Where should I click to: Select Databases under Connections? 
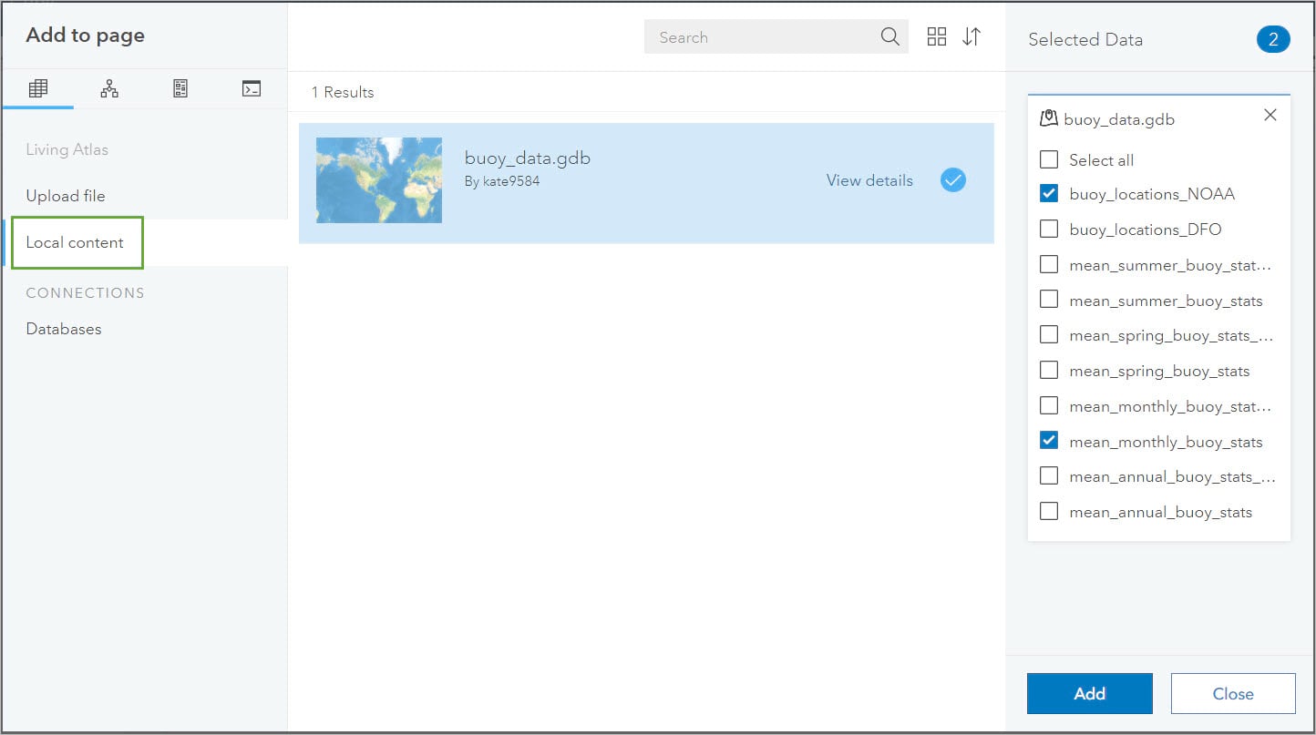pyautogui.click(x=63, y=329)
